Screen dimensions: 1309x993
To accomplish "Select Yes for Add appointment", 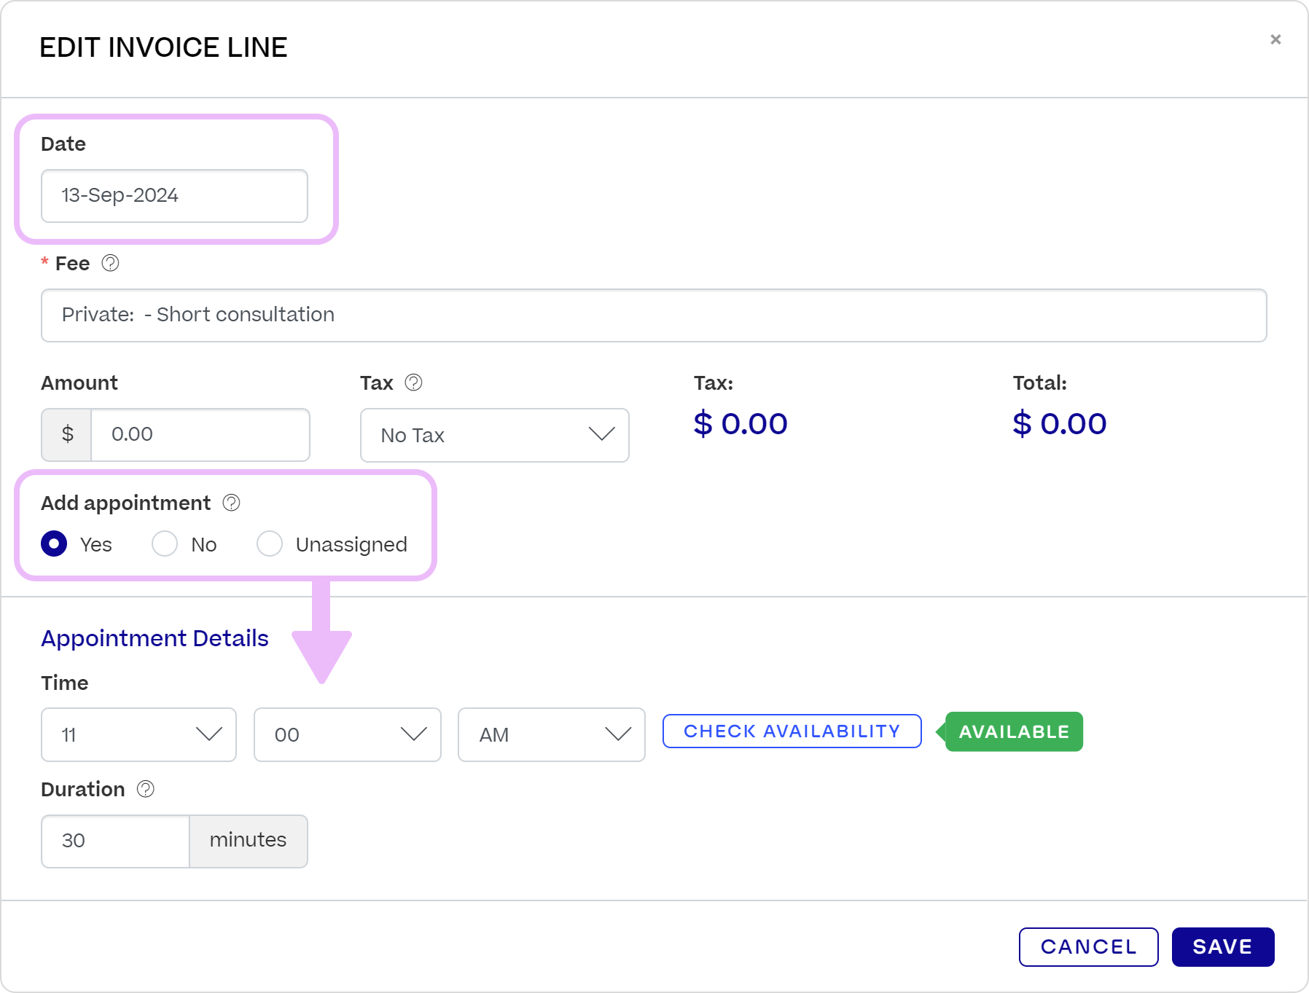I will 54,543.
